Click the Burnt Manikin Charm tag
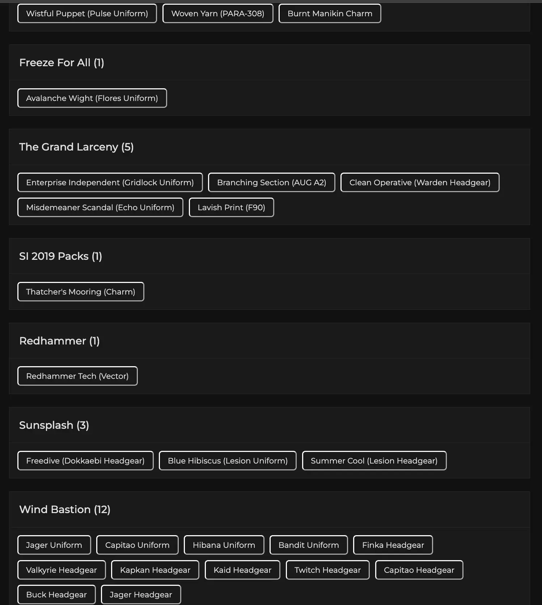Viewport: 542px width, 605px height. pos(330,14)
